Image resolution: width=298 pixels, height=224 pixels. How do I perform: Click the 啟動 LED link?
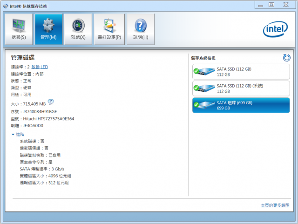click(40, 67)
